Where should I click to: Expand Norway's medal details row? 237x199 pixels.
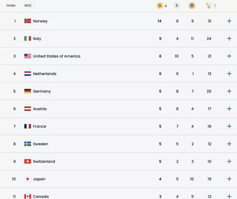pyautogui.click(x=229, y=21)
